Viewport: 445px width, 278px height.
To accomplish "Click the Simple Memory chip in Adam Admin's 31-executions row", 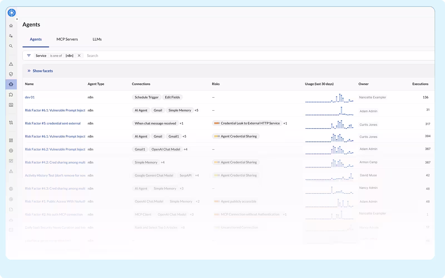I will 180,110.
